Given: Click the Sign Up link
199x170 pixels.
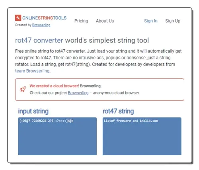Looking at the screenshot, I should (173, 21).
